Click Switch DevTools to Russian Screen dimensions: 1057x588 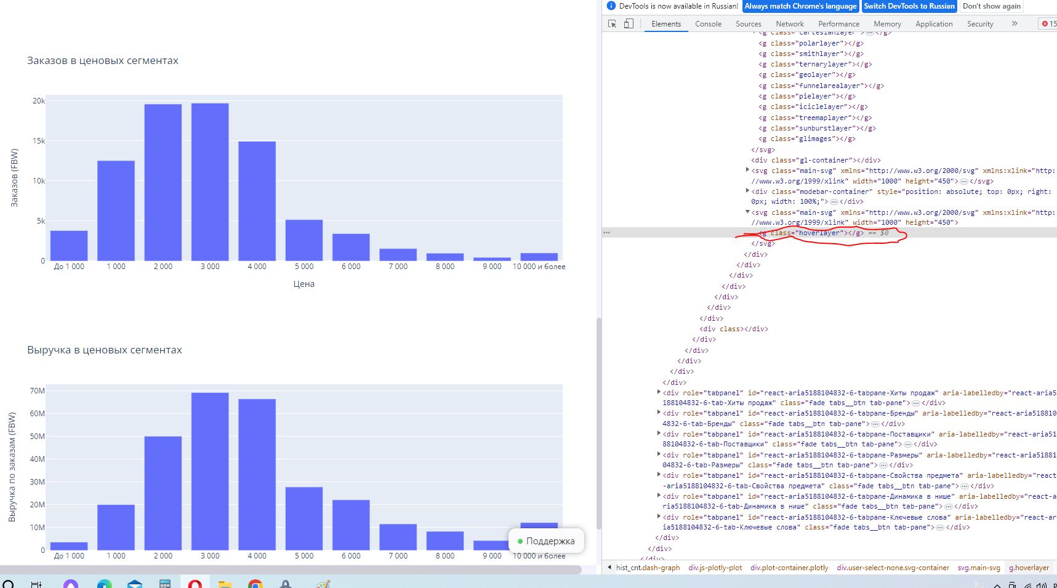pos(909,6)
